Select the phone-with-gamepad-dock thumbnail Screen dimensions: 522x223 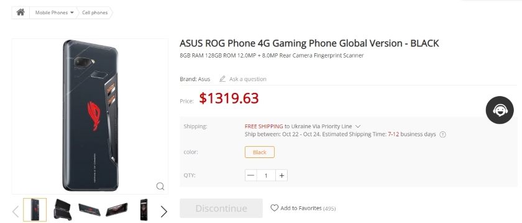[x=63, y=209]
